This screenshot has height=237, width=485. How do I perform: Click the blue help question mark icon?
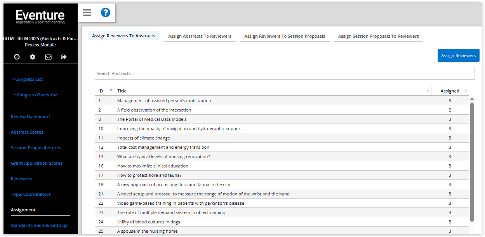[106, 13]
